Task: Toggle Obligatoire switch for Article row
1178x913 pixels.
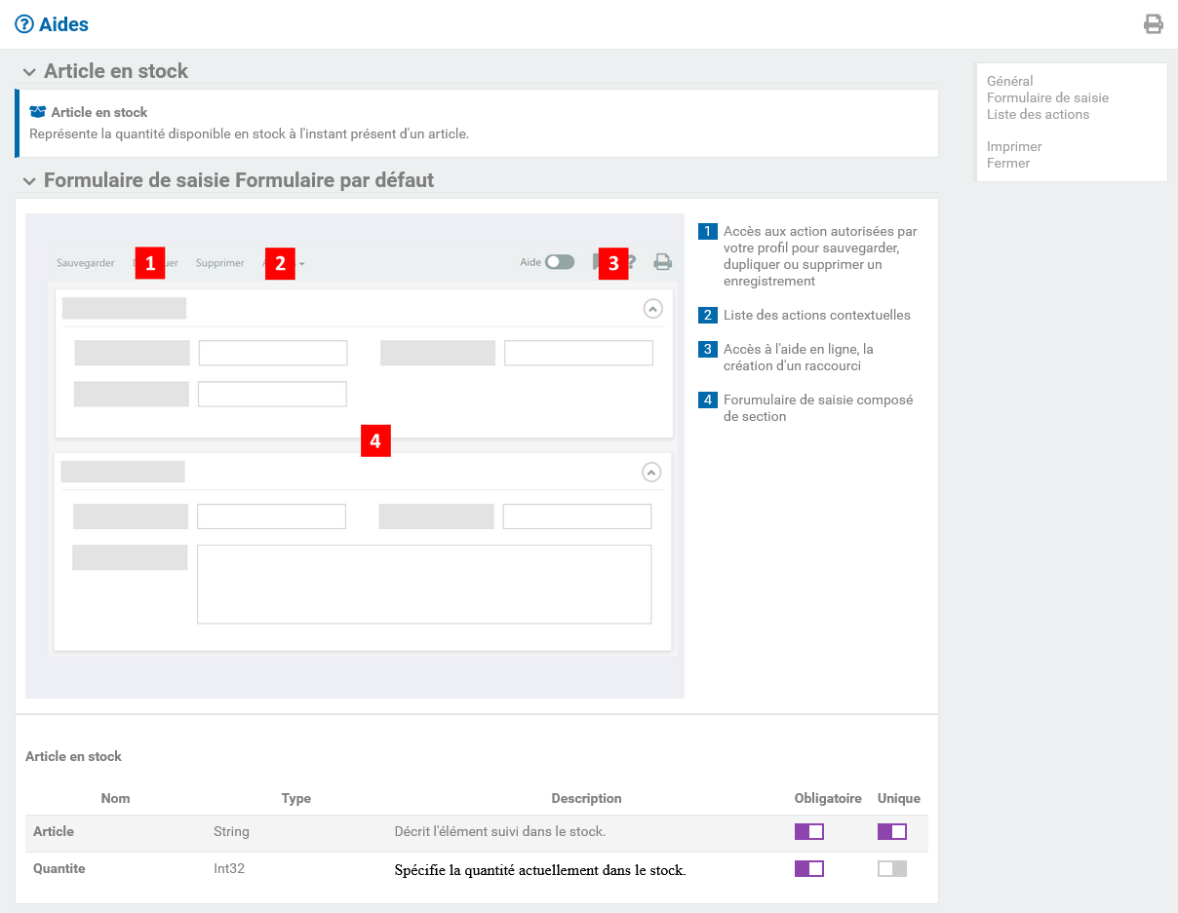Action: pyautogui.click(x=809, y=831)
